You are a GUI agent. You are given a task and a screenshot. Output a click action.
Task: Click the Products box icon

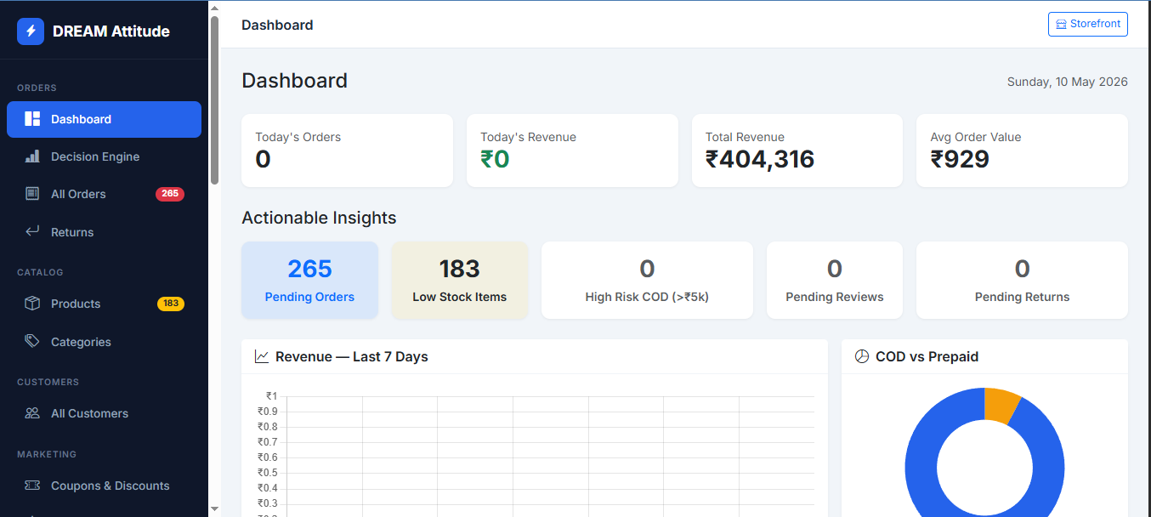[32, 304]
